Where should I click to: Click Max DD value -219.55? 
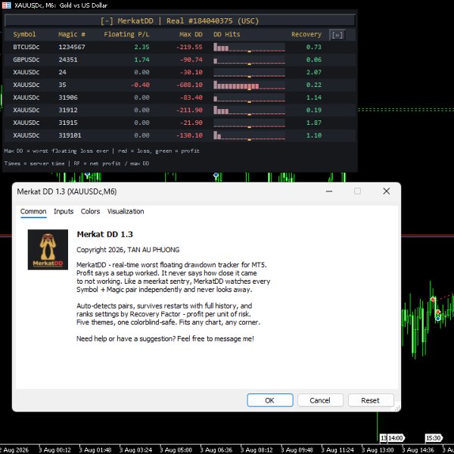[189, 47]
